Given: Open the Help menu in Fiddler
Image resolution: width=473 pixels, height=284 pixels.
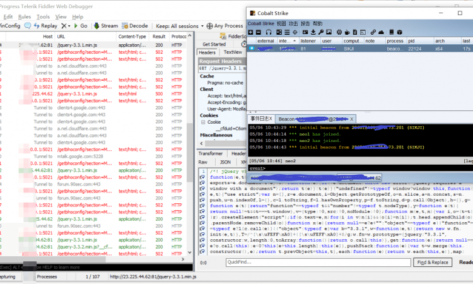Looking at the screenshot, I should [x=78, y=17].
